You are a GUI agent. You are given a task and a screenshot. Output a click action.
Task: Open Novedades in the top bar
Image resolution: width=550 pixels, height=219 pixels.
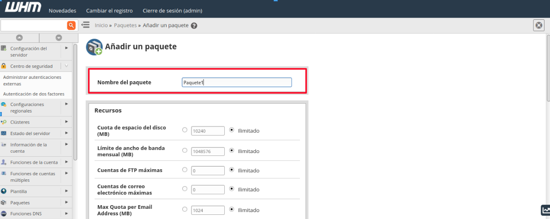(x=62, y=11)
